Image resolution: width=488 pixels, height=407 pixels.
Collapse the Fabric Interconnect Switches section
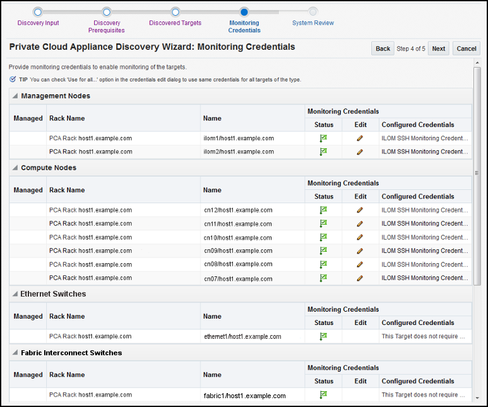coord(15,353)
